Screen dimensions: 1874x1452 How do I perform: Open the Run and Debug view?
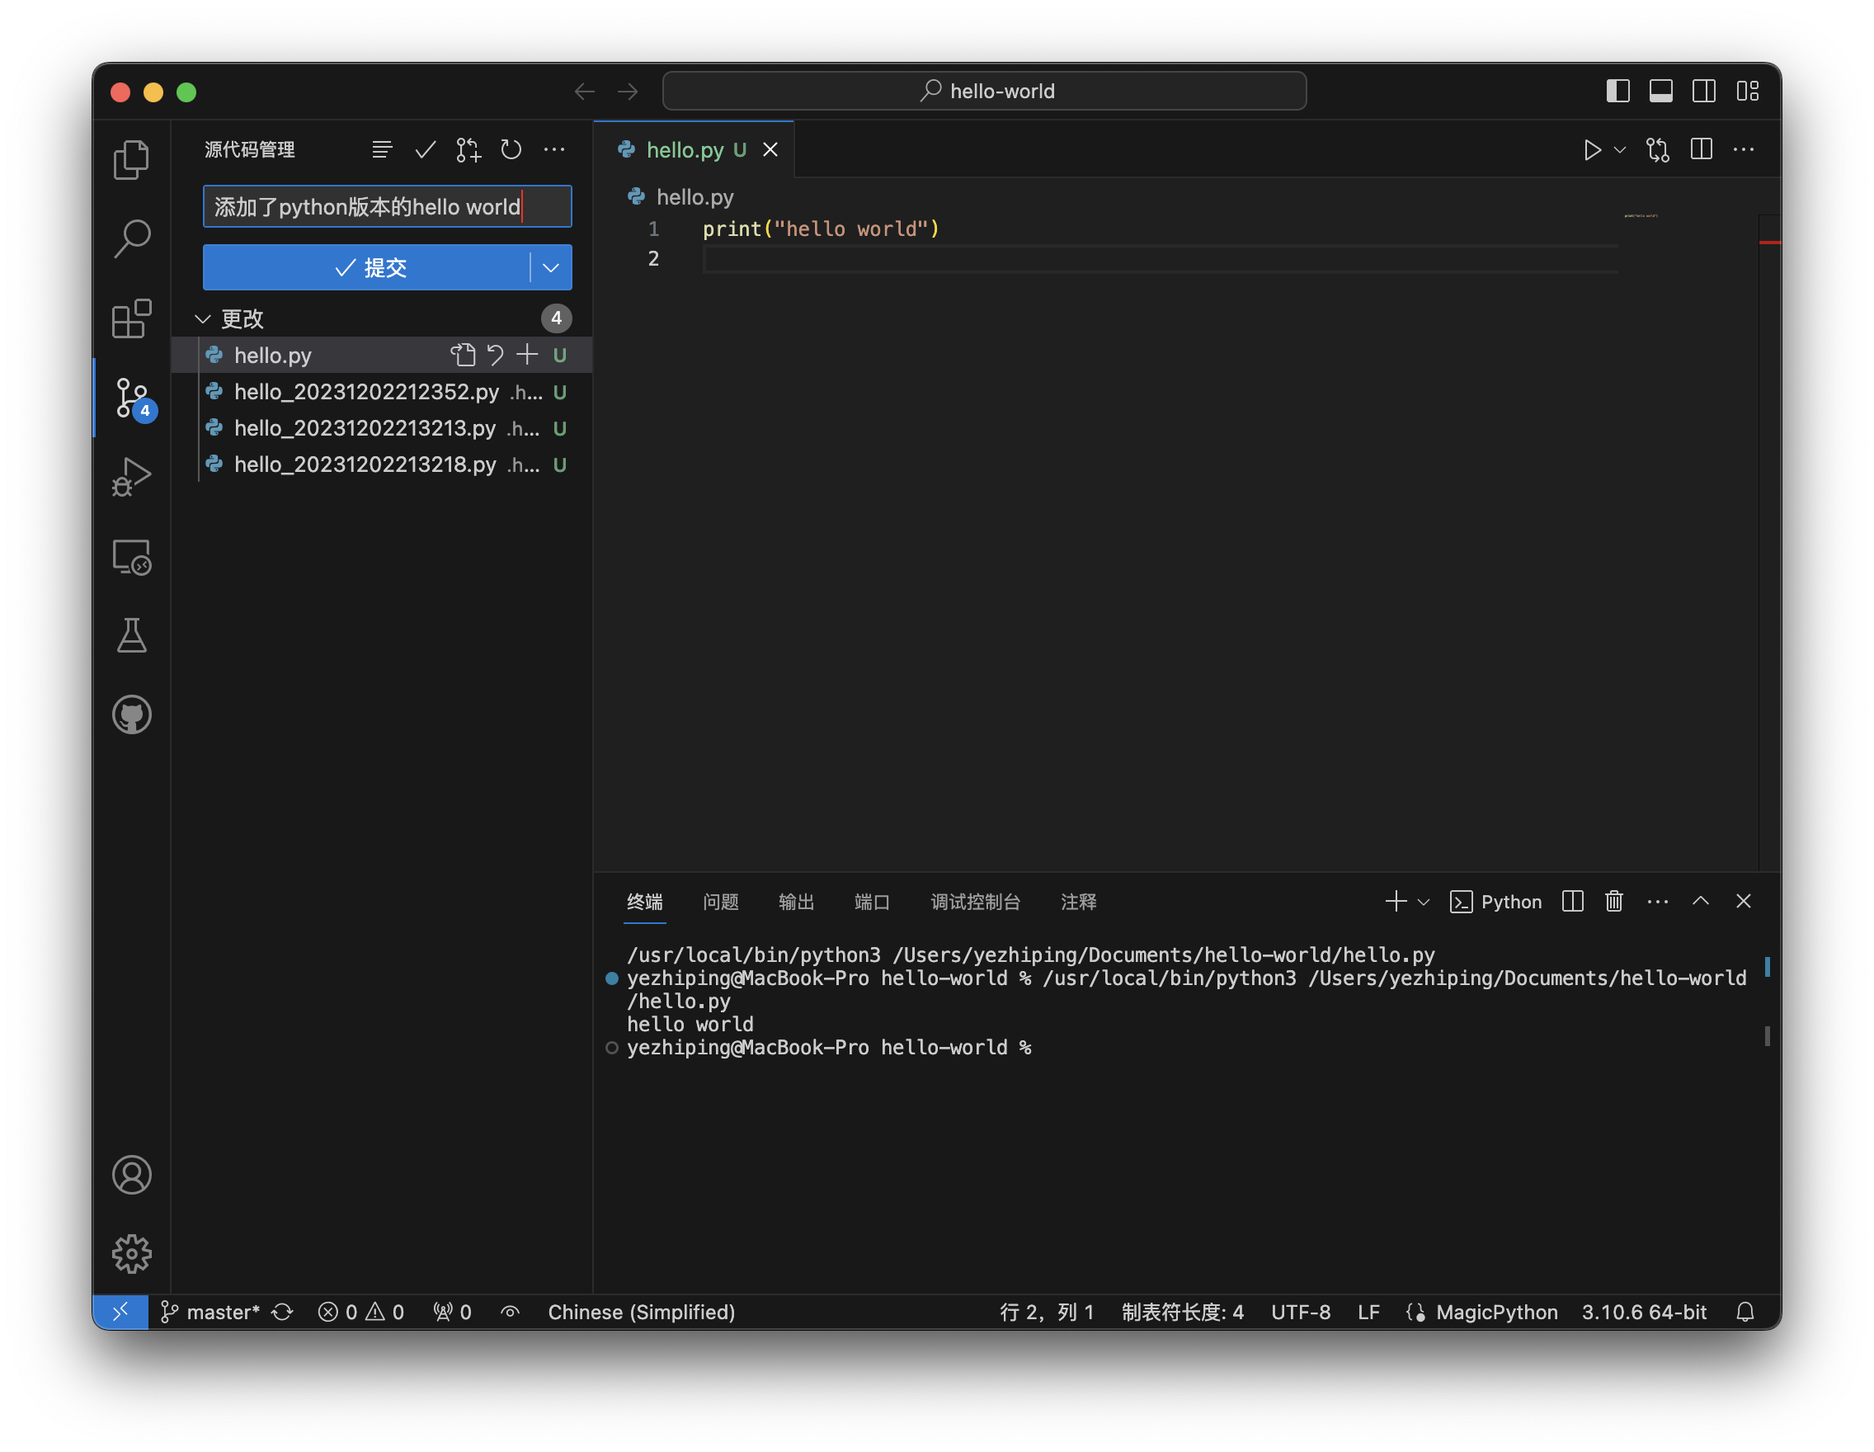pyautogui.click(x=131, y=477)
